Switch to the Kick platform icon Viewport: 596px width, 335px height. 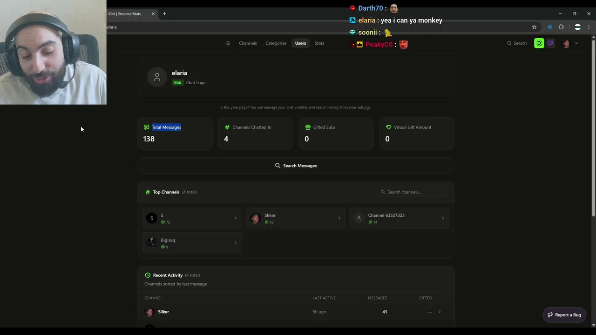click(x=539, y=43)
